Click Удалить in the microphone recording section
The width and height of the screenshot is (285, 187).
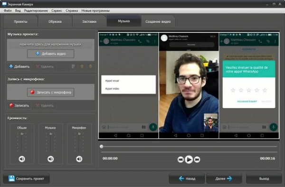(45, 106)
